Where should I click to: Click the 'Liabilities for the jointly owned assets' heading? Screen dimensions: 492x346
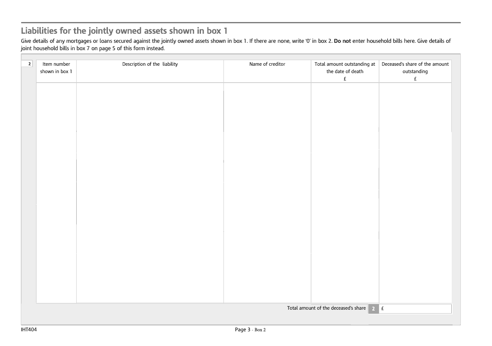[x=124, y=31]
